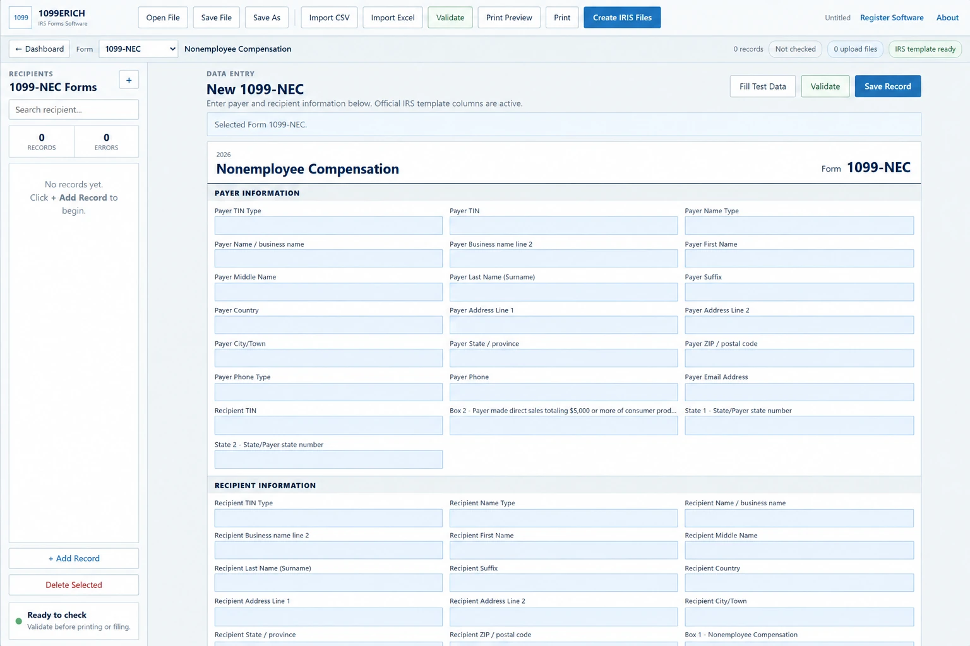
Task: Click the Print button
Action: tap(562, 18)
